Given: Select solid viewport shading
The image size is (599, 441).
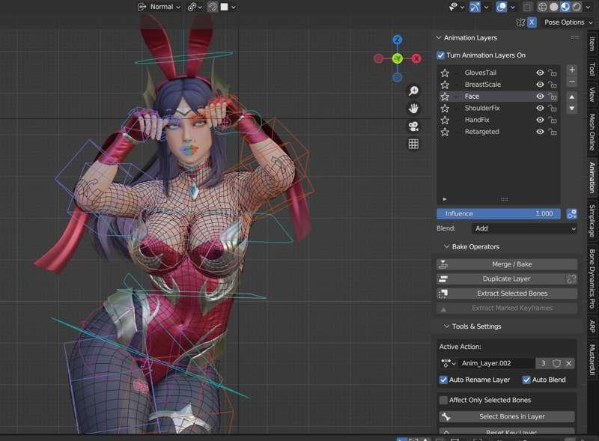Looking at the screenshot, I should click(553, 7).
